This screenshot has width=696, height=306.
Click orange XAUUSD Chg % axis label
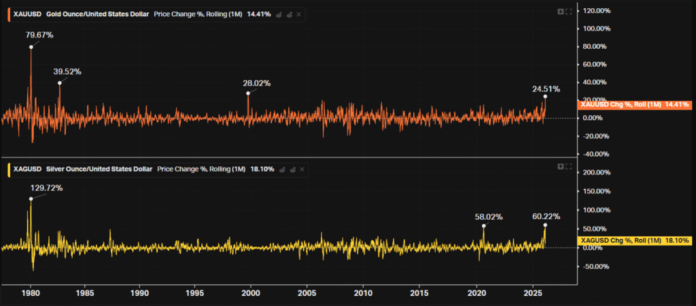[633, 104]
